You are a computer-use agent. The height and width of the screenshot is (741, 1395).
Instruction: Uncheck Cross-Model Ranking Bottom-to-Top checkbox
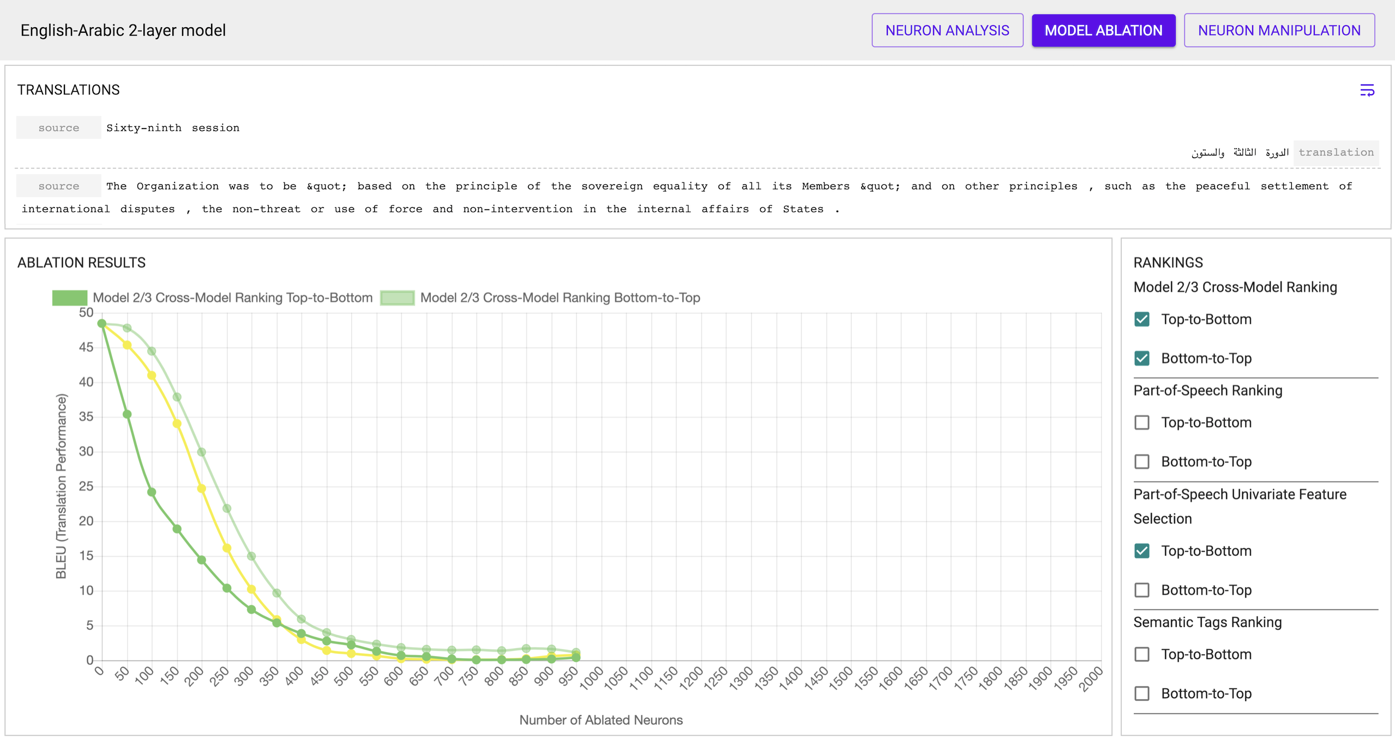(x=1141, y=359)
